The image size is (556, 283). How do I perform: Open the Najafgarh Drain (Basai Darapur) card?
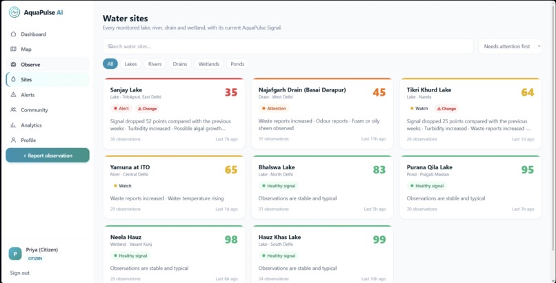tap(322, 114)
